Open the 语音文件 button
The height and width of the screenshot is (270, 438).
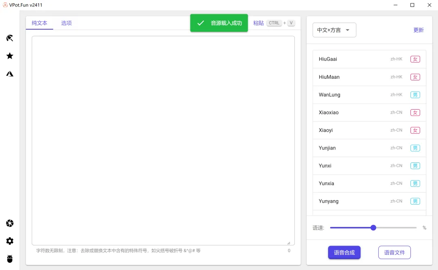tap(394, 253)
